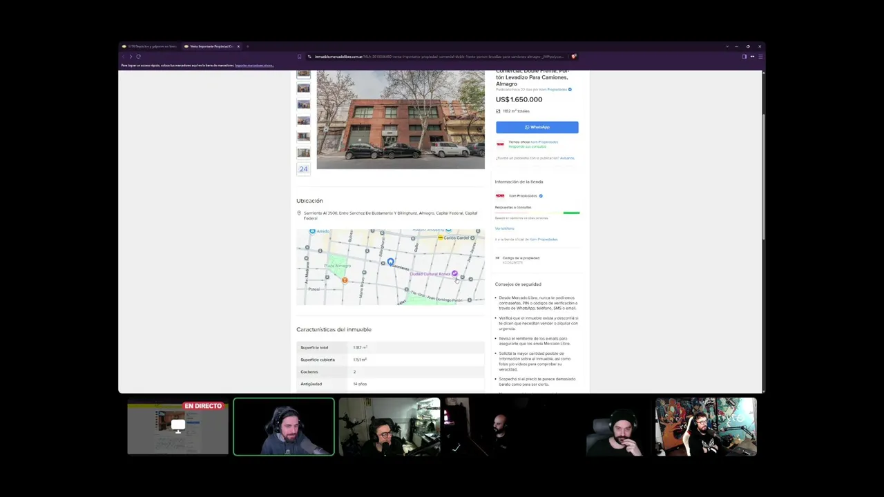Click 'Consejos de seguridad' heading
This screenshot has height=497, width=884.
tap(518, 284)
